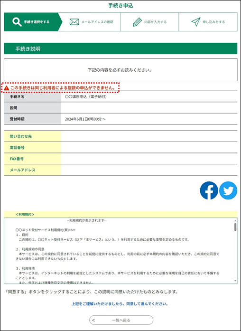
Task: Click the 問い合わせ先 row label
Action: 32,136
